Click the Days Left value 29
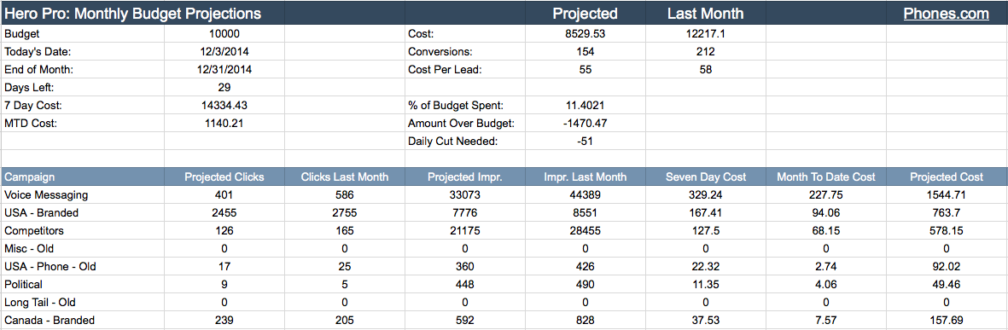 click(x=224, y=88)
